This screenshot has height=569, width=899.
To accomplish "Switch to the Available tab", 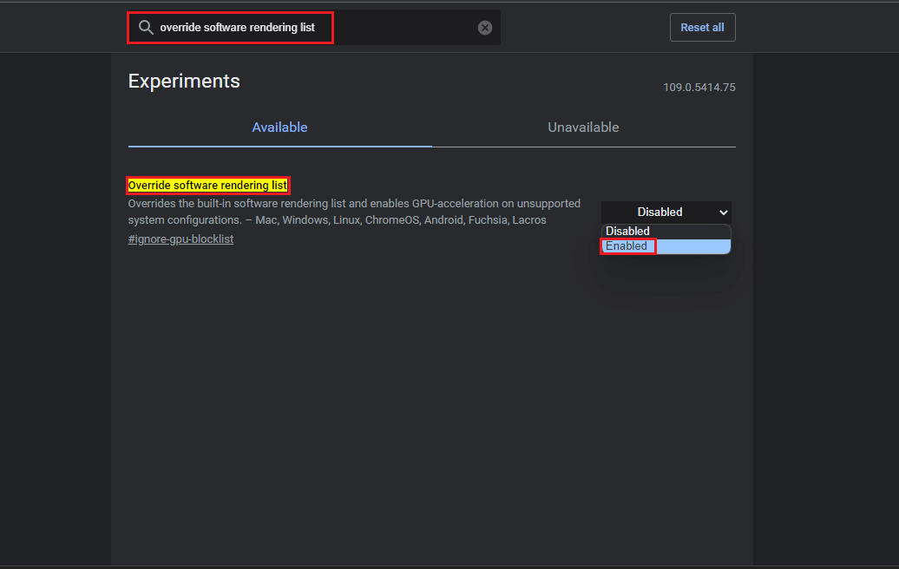I will [279, 128].
